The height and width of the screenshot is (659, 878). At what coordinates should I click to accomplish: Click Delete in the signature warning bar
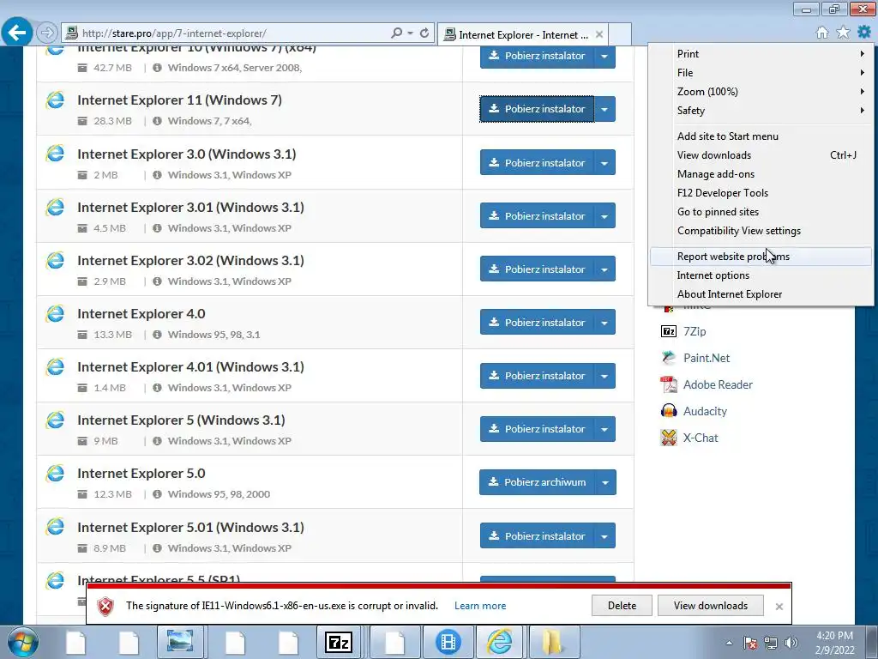tap(622, 606)
